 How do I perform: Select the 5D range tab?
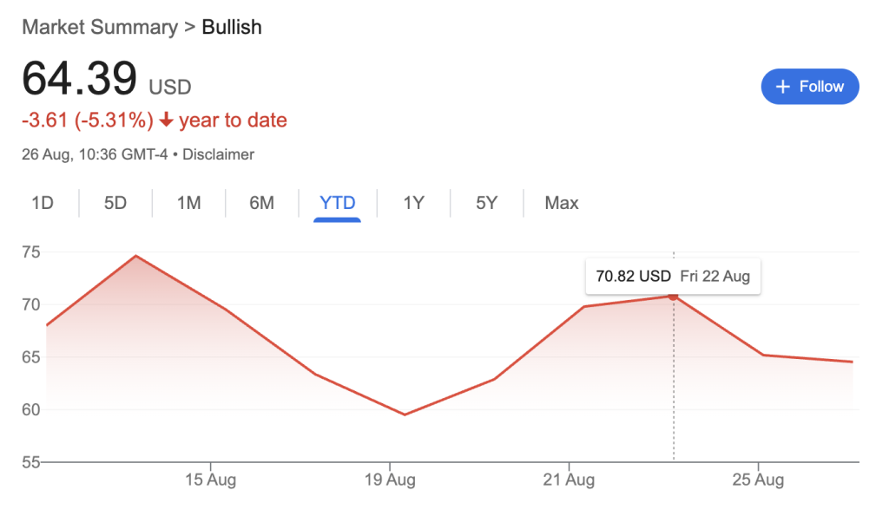pos(115,203)
